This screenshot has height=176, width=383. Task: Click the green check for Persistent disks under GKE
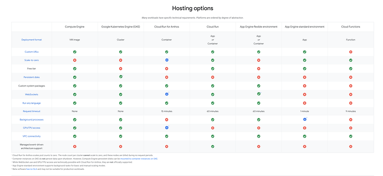pyautogui.click(x=121, y=77)
